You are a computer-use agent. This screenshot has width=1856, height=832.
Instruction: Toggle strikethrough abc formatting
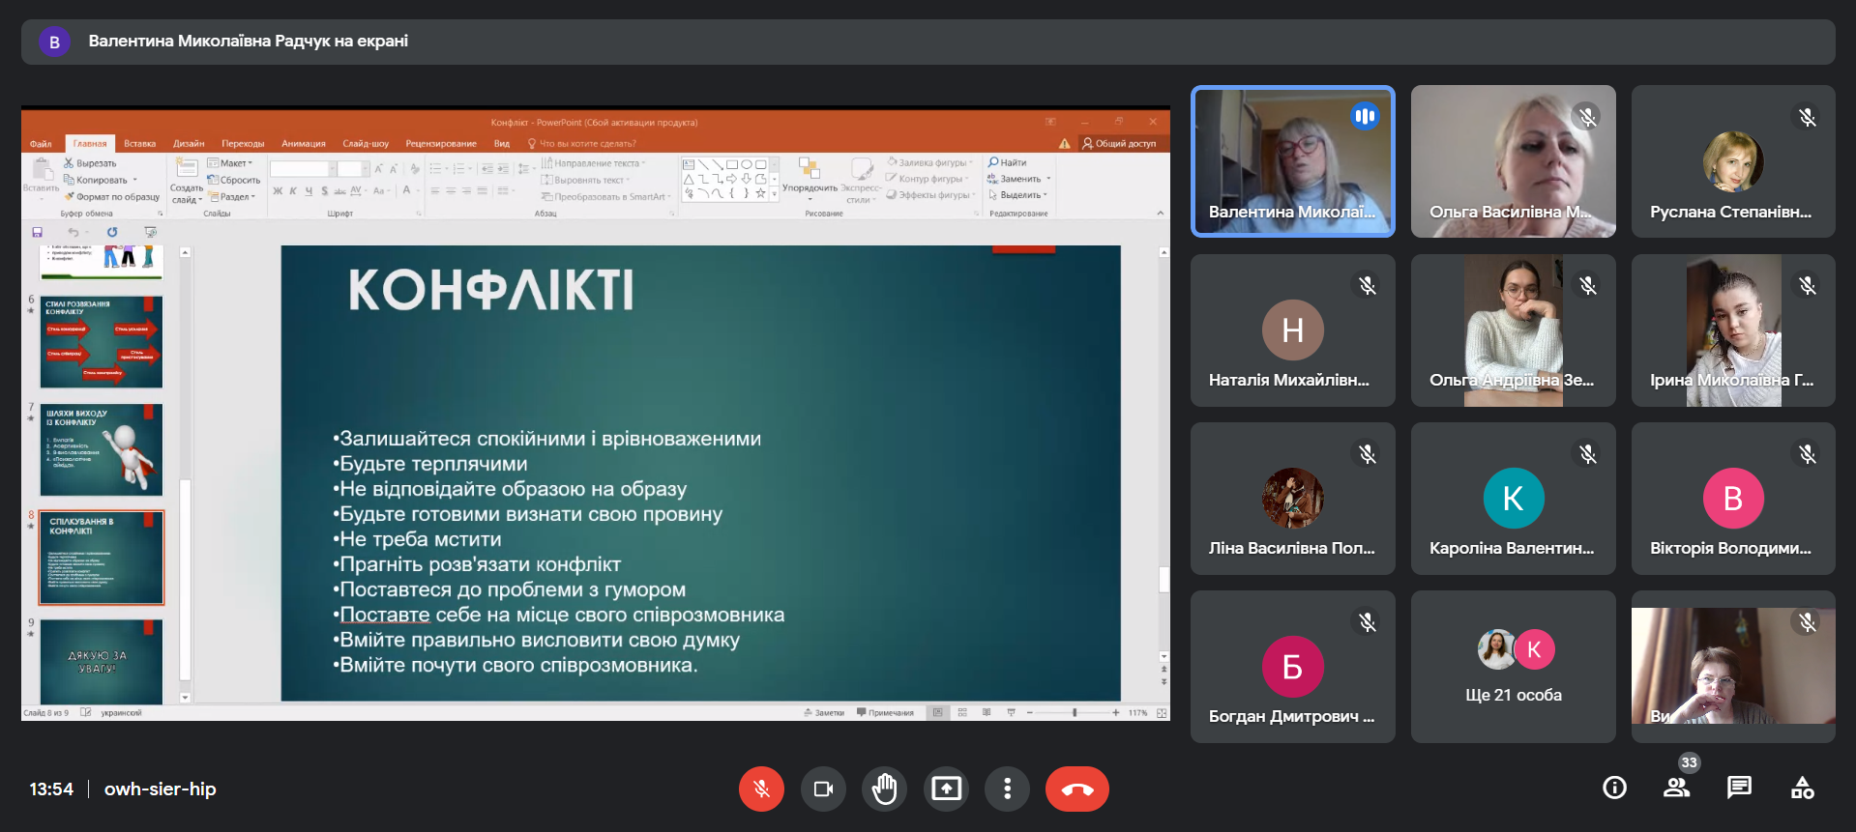pyautogui.click(x=339, y=191)
